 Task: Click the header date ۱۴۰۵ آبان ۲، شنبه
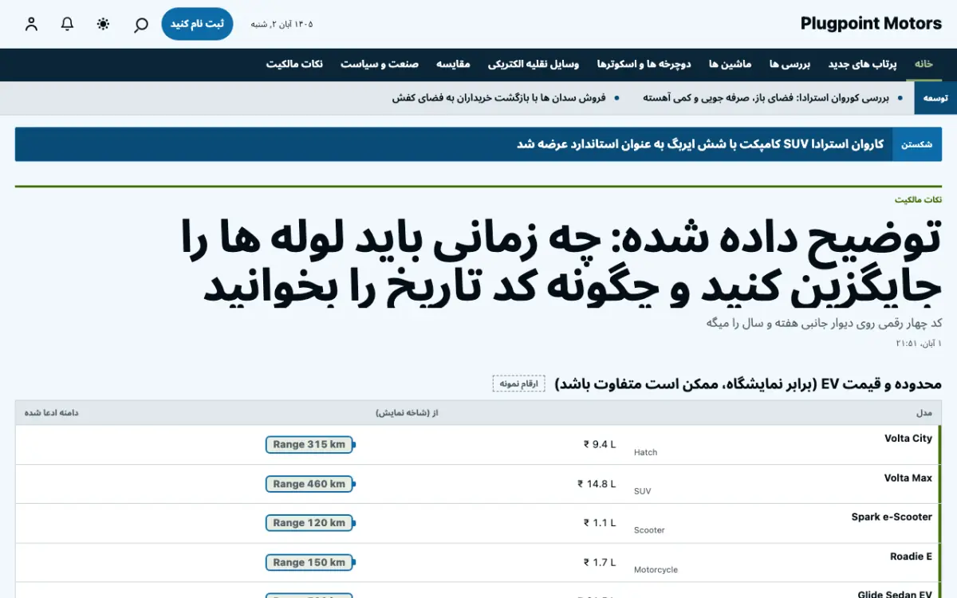[x=282, y=24]
